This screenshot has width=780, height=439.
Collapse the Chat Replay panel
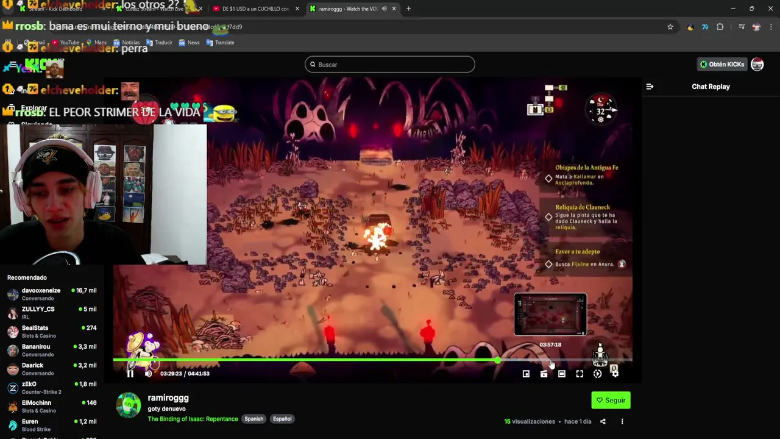coord(650,87)
